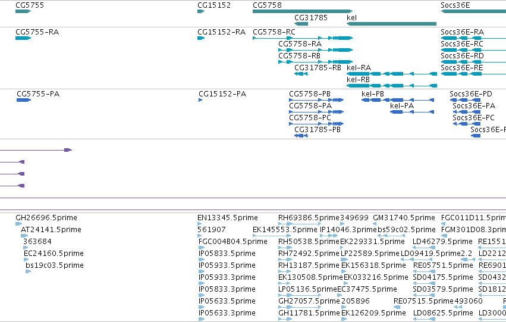Click the kel-PB protein glyph
Image resolution: width=506 pixels, height=322 pixels.
[x=398, y=100]
